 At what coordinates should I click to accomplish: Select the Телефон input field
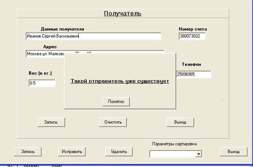194,74
